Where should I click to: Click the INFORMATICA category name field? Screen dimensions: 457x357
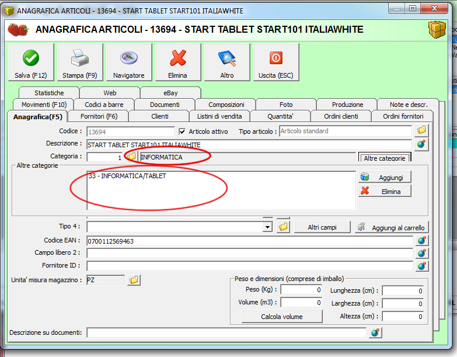247,157
